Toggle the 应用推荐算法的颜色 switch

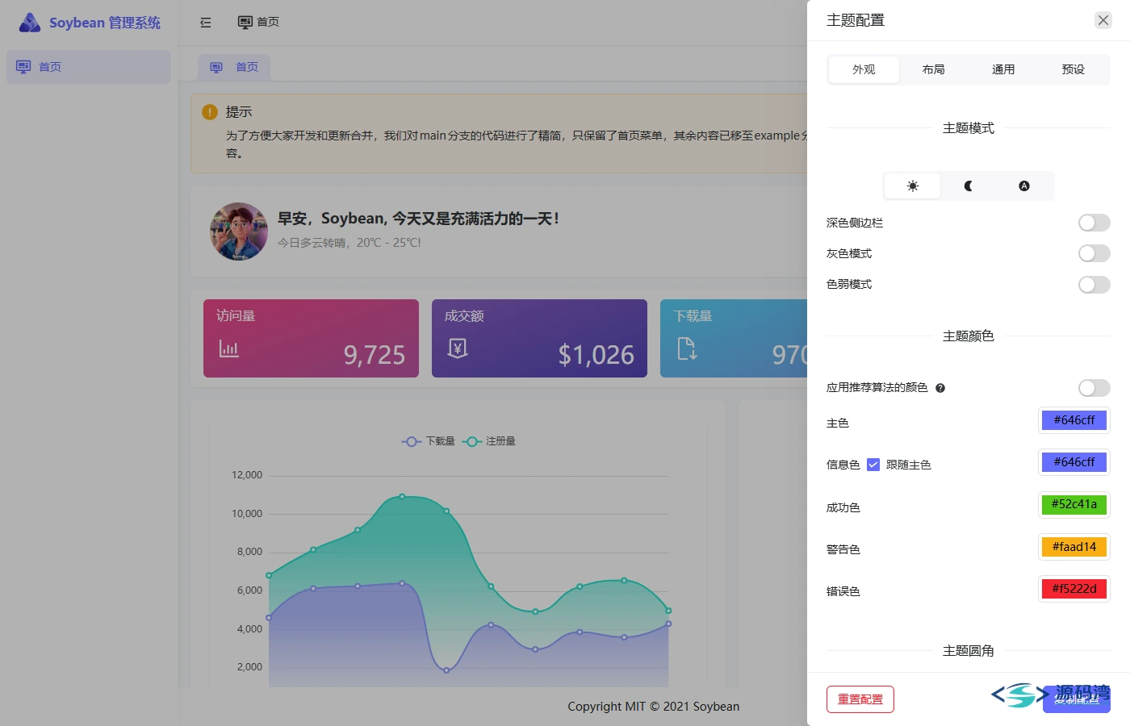pos(1094,388)
